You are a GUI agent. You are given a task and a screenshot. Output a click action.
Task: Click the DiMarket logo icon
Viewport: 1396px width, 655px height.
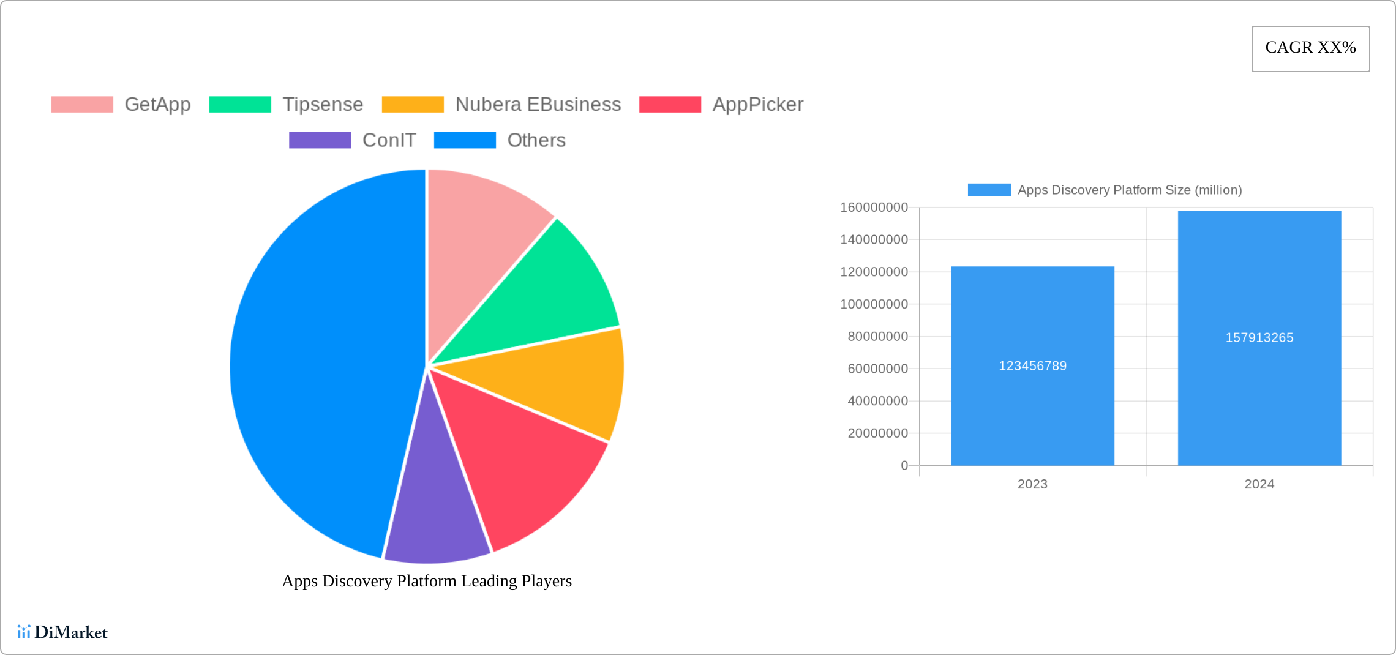point(23,632)
